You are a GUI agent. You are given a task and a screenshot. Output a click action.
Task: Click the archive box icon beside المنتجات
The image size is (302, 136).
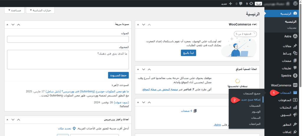[x=295, y=92]
